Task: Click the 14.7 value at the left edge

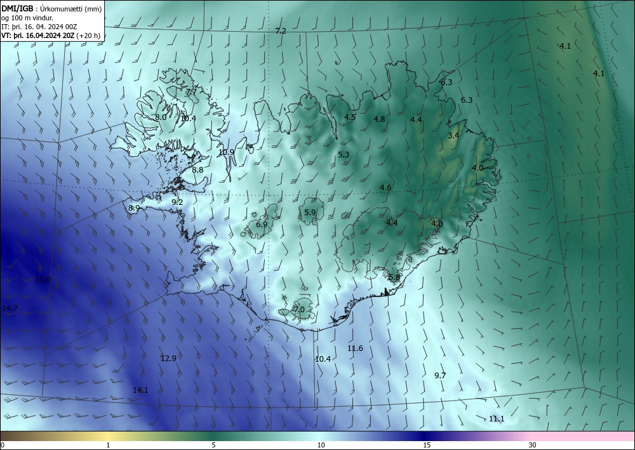Action: [x=10, y=308]
